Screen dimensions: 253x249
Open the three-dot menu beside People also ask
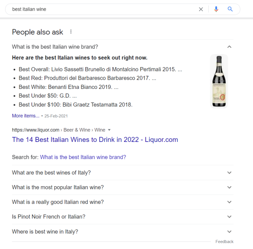pos(71,32)
